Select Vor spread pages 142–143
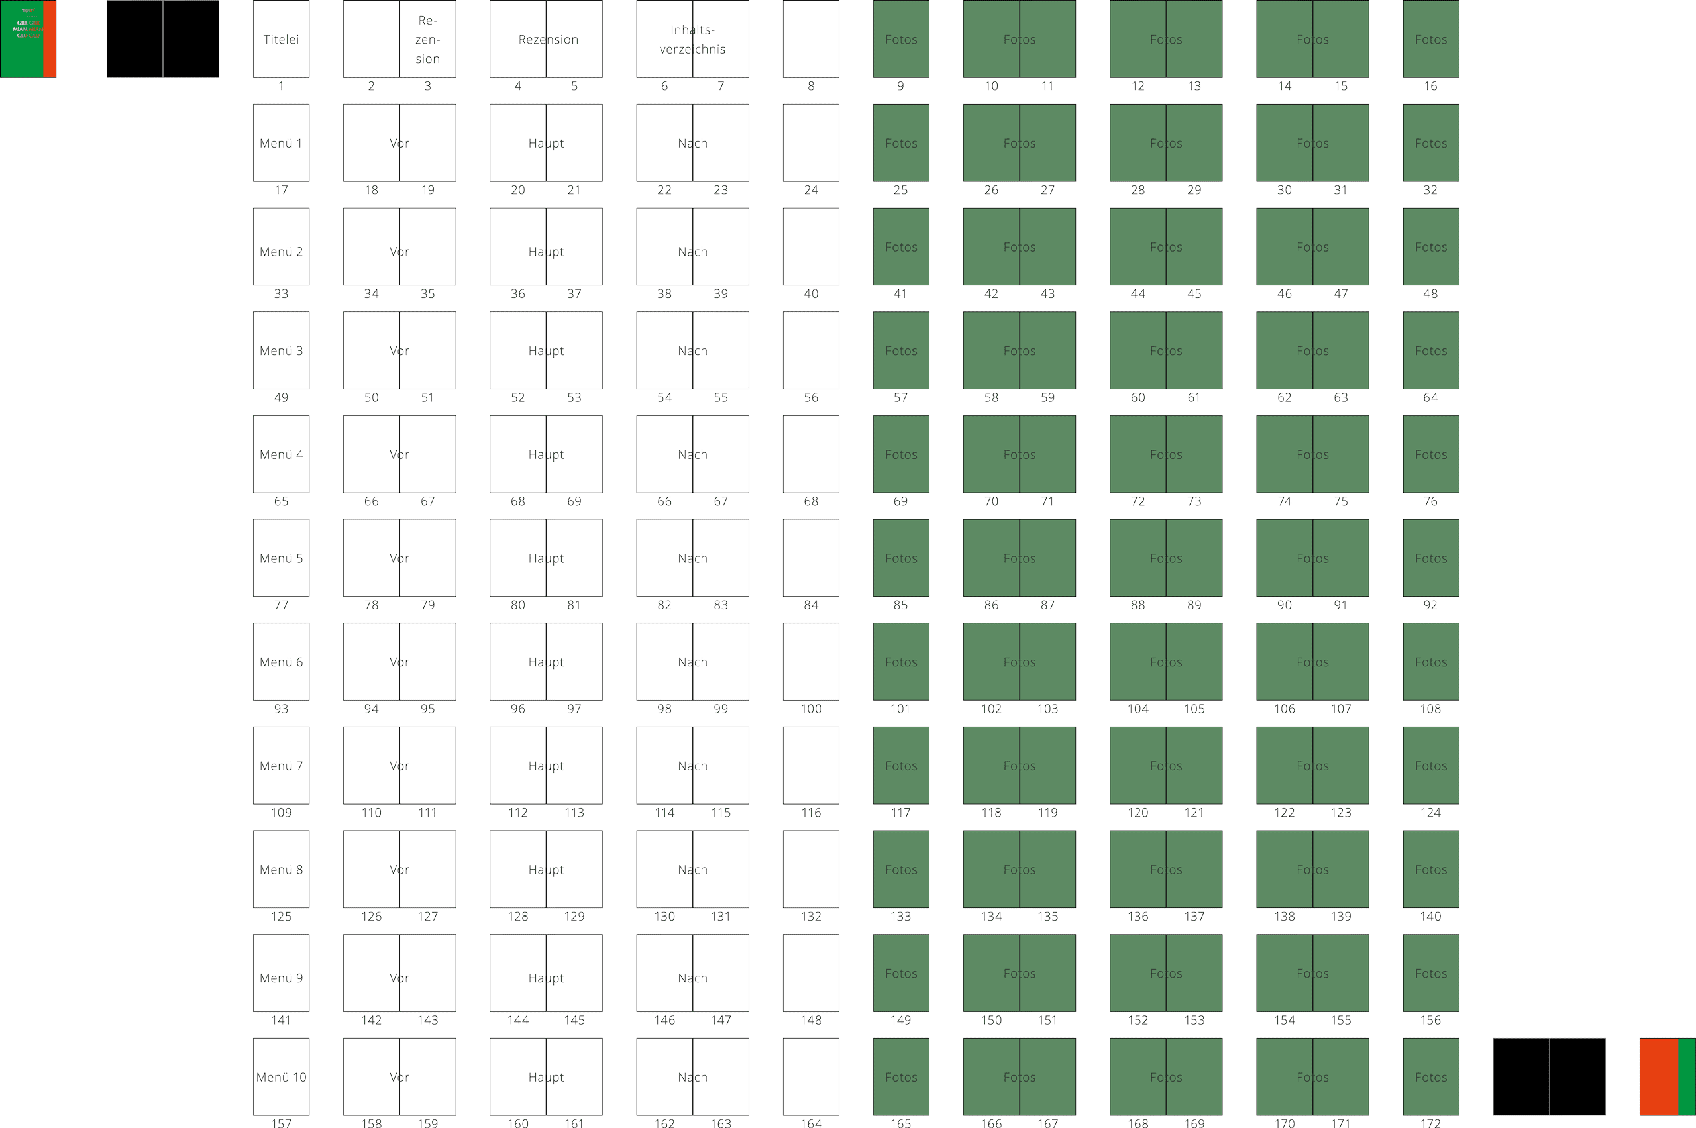The image size is (1696, 1128). (399, 973)
